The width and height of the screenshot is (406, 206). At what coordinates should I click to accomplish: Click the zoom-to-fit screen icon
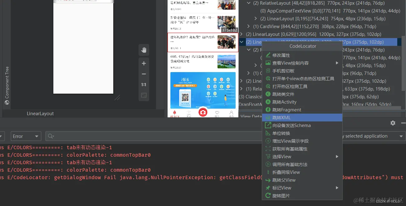pyautogui.click(x=144, y=95)
